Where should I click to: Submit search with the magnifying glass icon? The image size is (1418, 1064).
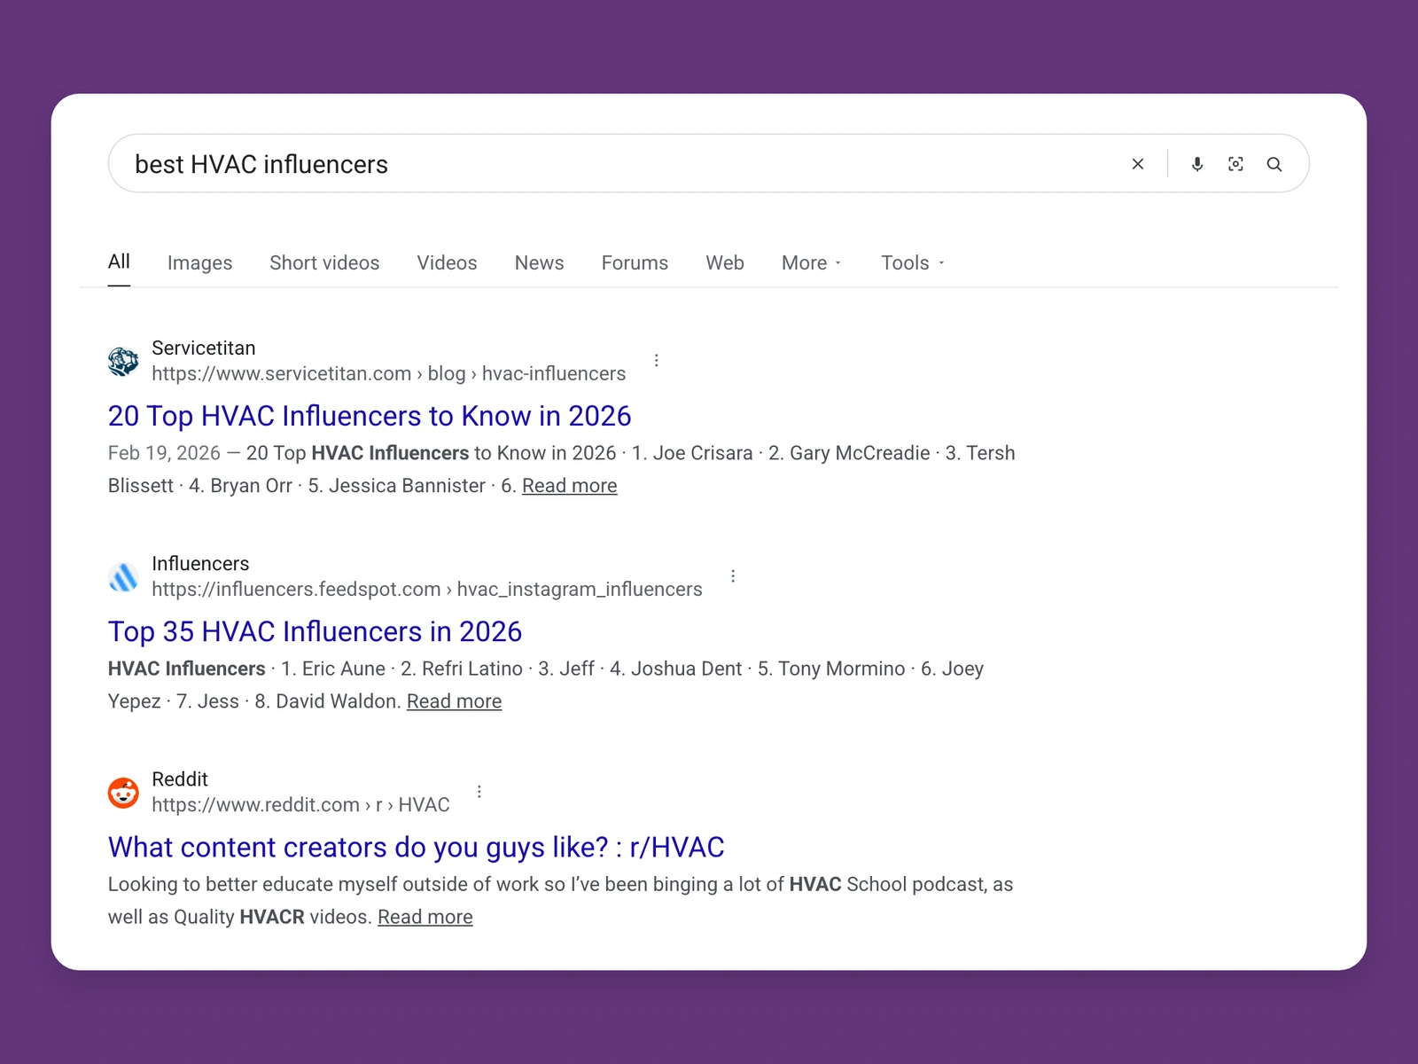(x=1274, y=164)
